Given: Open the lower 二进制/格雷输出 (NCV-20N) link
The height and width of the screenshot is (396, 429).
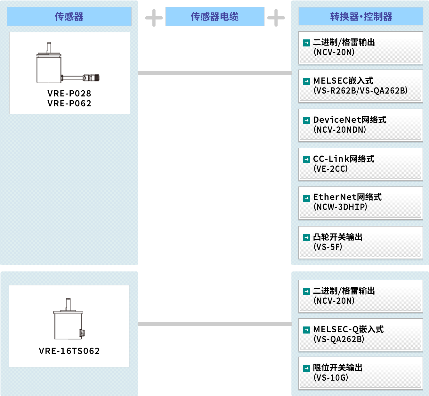Looking at the screenshot, I should pyautogui.click(x=361, y=296).
